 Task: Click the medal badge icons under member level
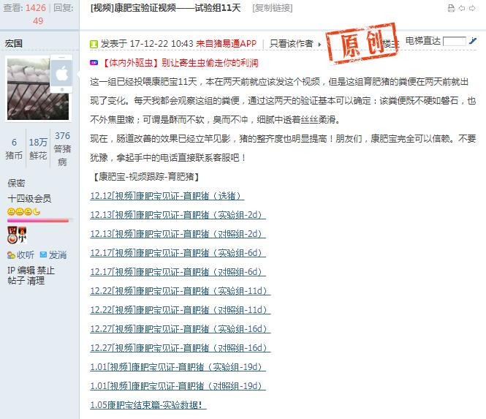(x=17, y=235)
